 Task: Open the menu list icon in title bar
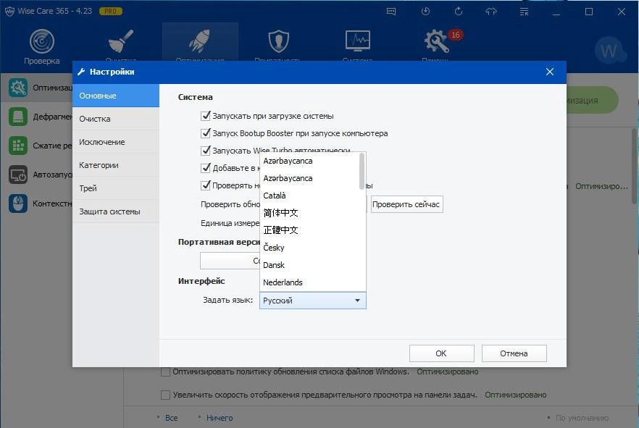coord(524,12)
